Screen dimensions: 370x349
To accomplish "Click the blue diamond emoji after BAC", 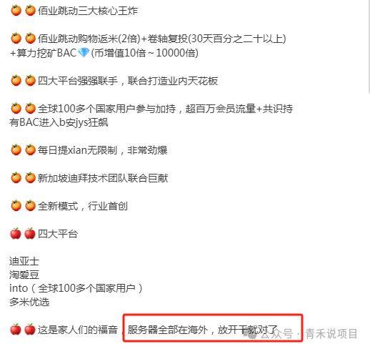I will point(84,53).
